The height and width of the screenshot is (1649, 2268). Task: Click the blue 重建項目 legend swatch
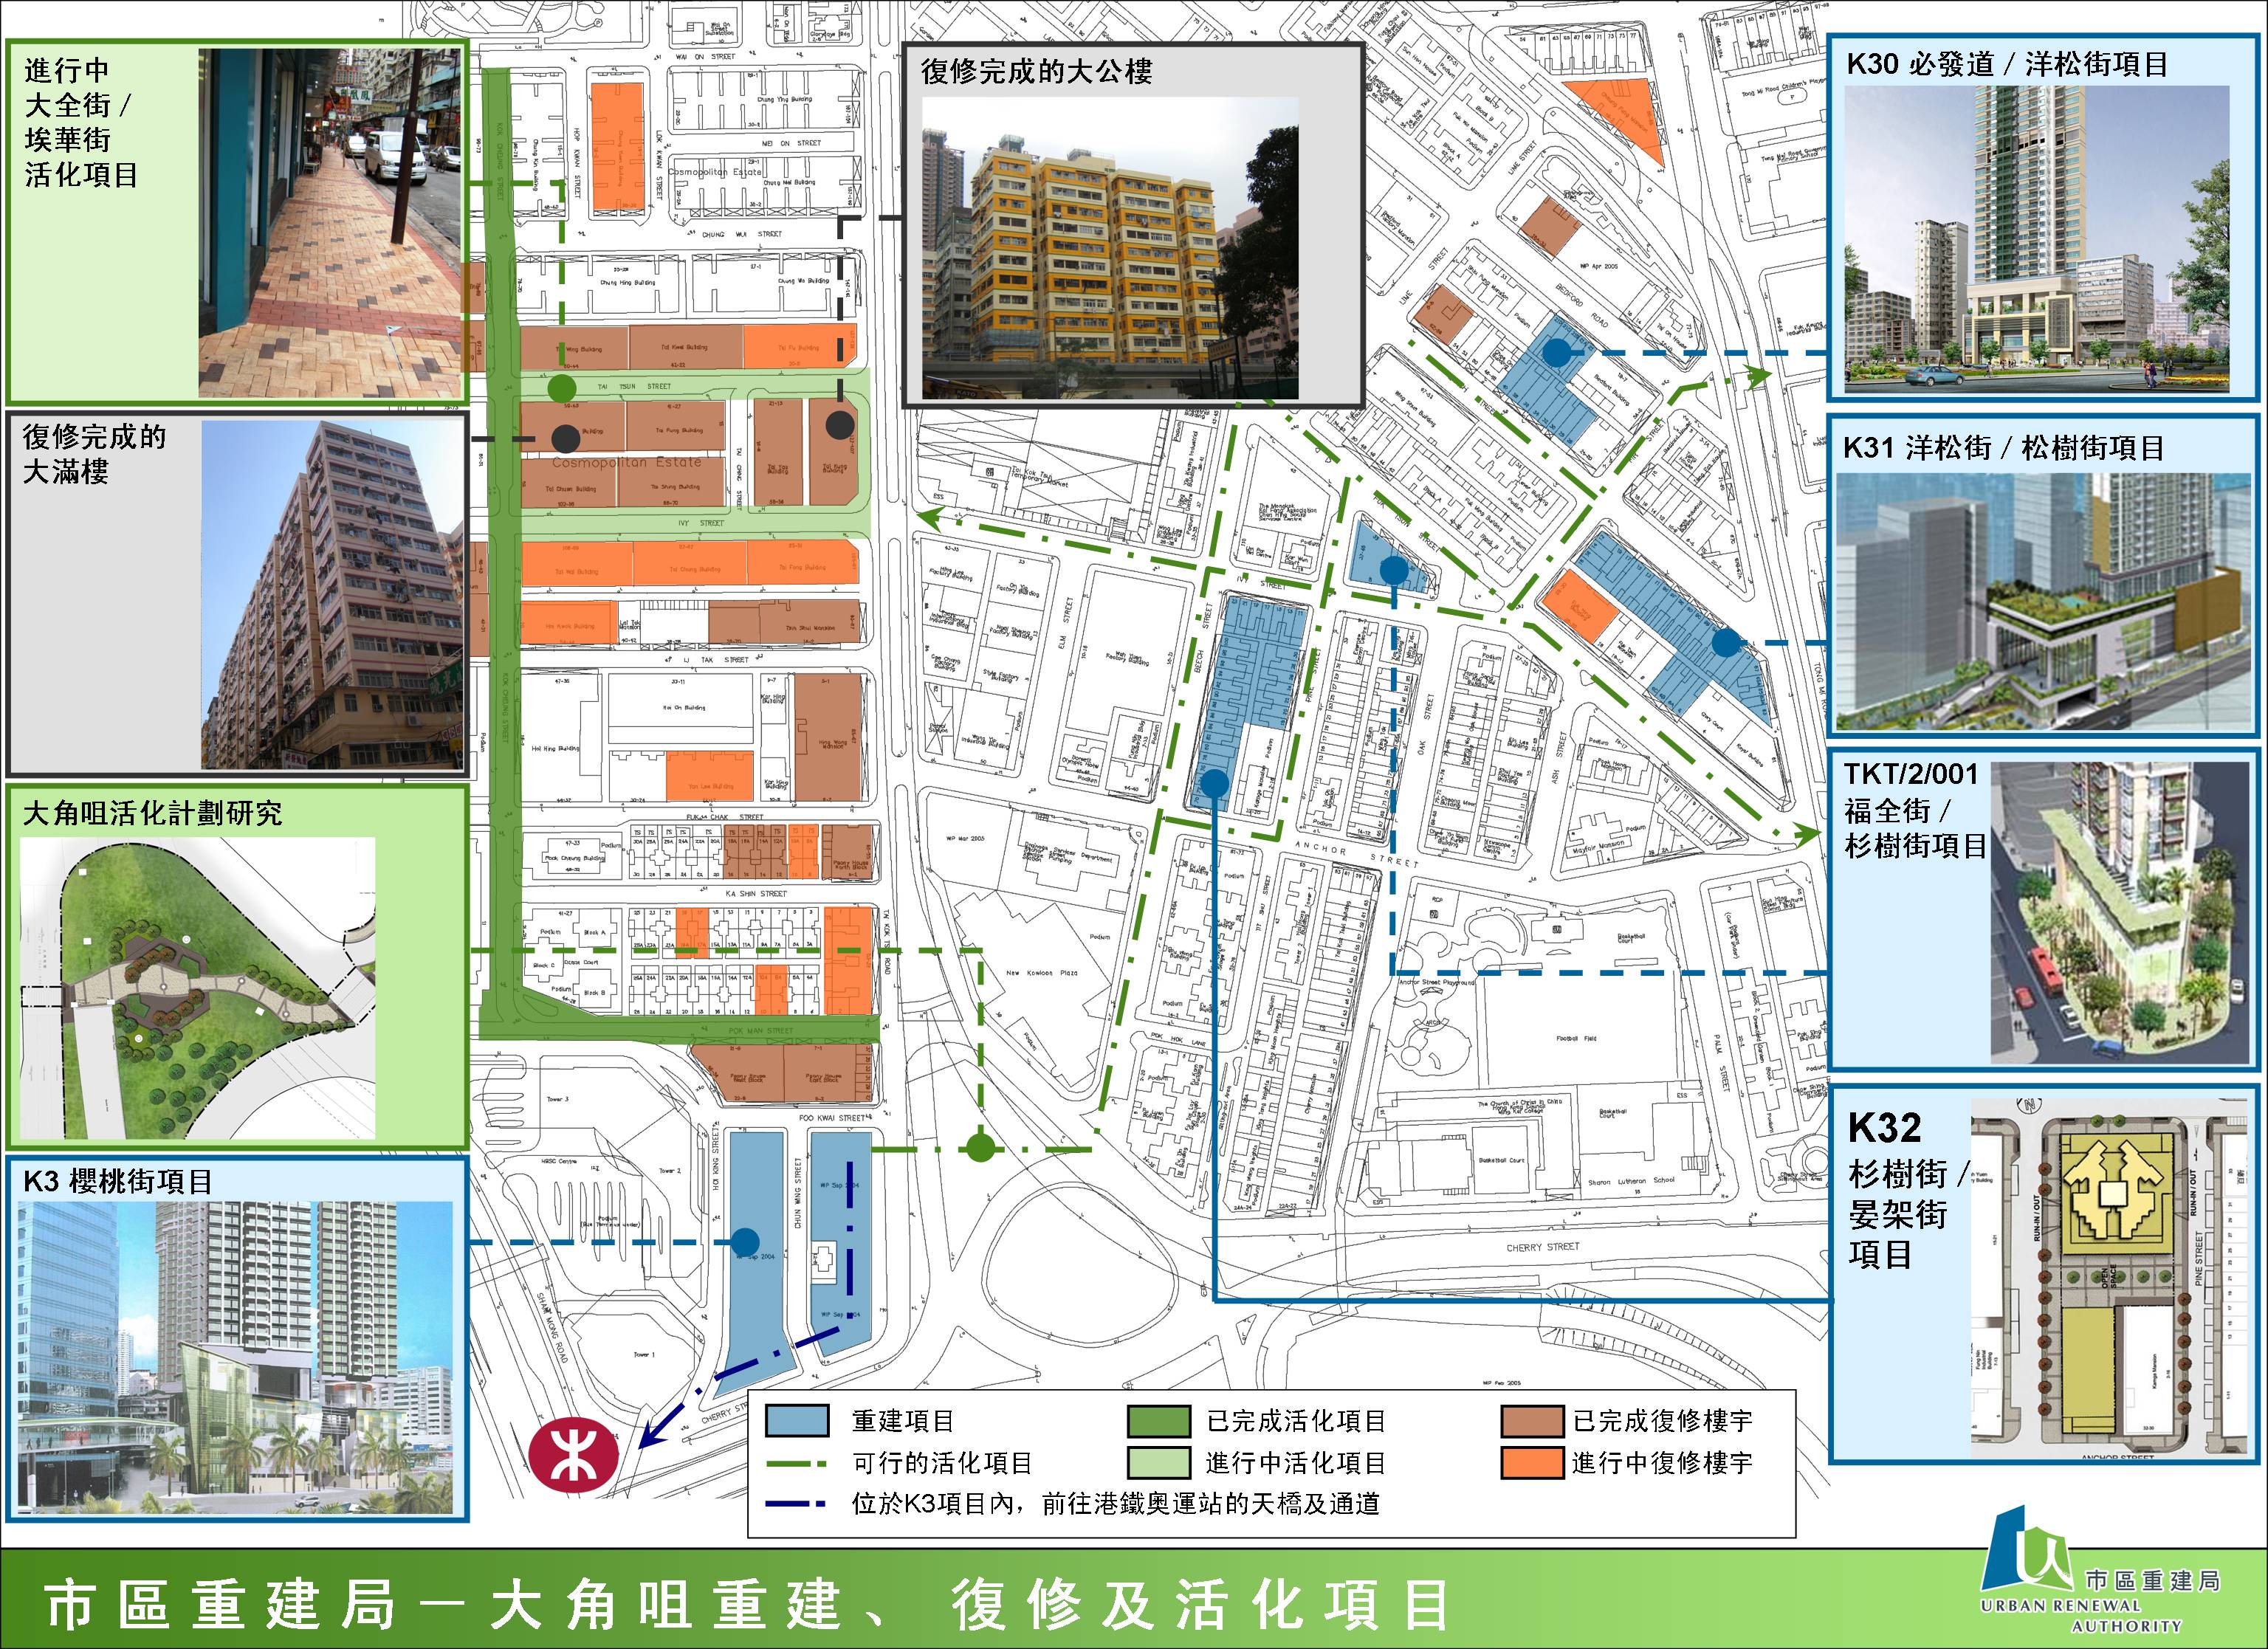click(x=796, y=1421)
